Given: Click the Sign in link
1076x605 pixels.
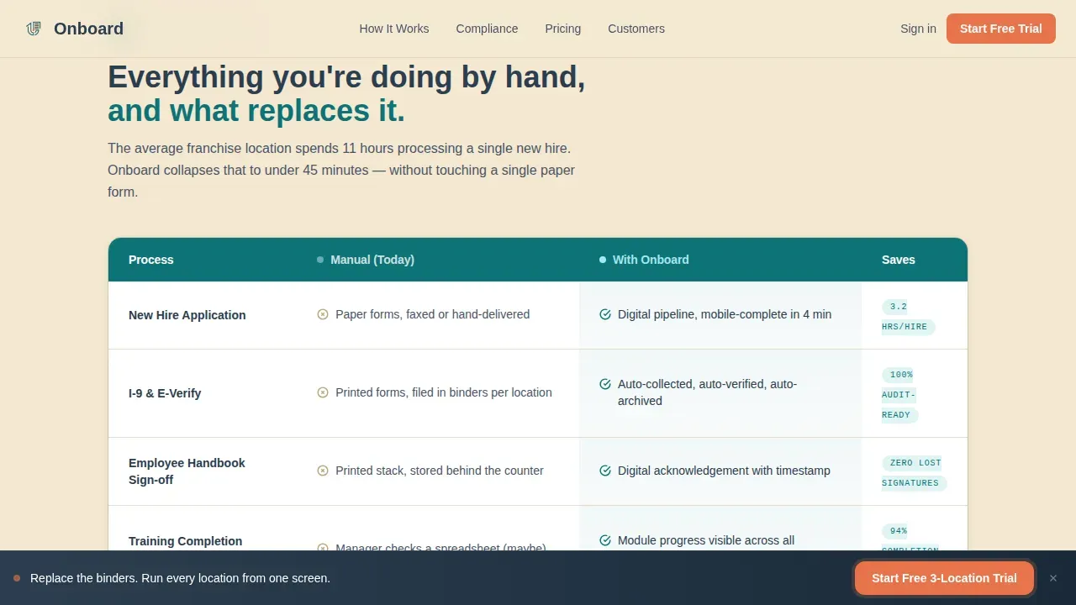Looking at the screenshot, I should (x=918, y=29).
